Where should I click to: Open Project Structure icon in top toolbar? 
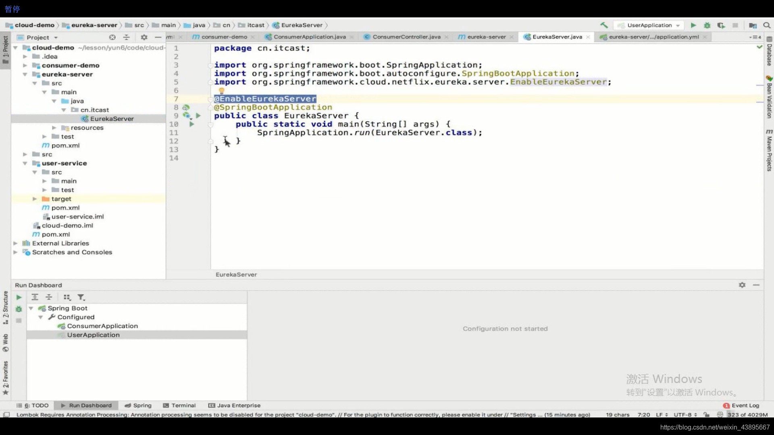pos(753,25)
